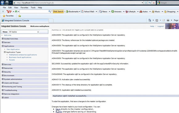Viewport: 179px width, 113px height.
Task: Click in the Yahoo toolbar search field
Action: pyautogui.click(x=34, y=11)
